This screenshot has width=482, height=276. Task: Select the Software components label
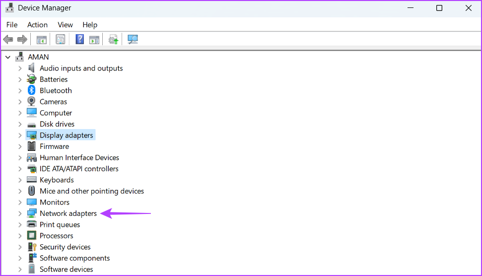click(74, 258)
